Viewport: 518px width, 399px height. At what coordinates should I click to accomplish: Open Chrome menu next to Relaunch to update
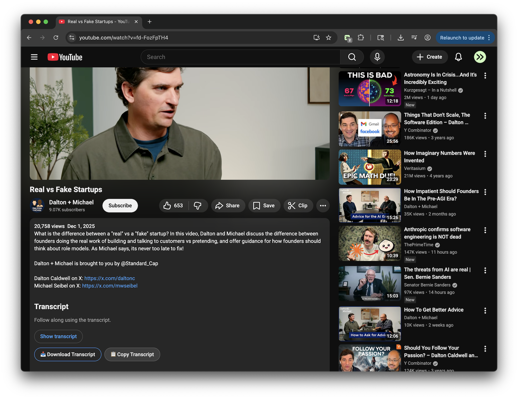click(489, 38)
